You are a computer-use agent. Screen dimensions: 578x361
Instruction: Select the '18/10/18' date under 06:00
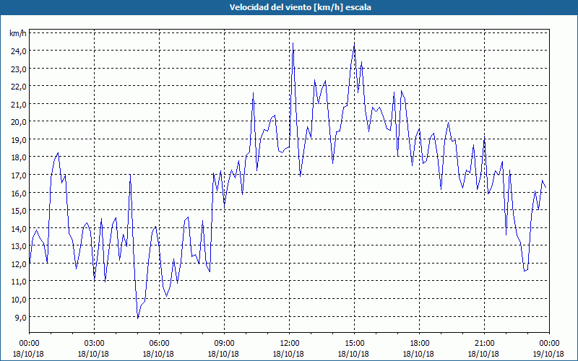tap(158, 354)
